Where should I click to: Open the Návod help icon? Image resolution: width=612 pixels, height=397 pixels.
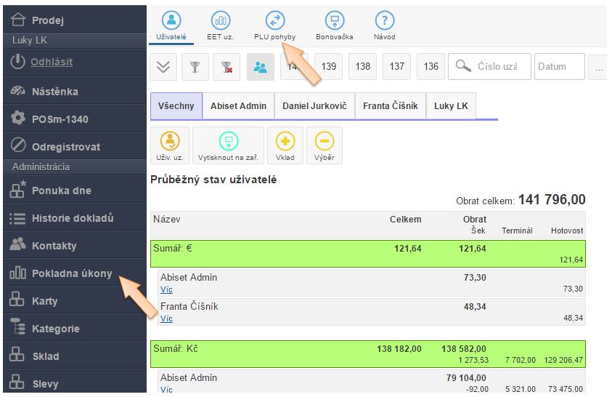(384, 21)
